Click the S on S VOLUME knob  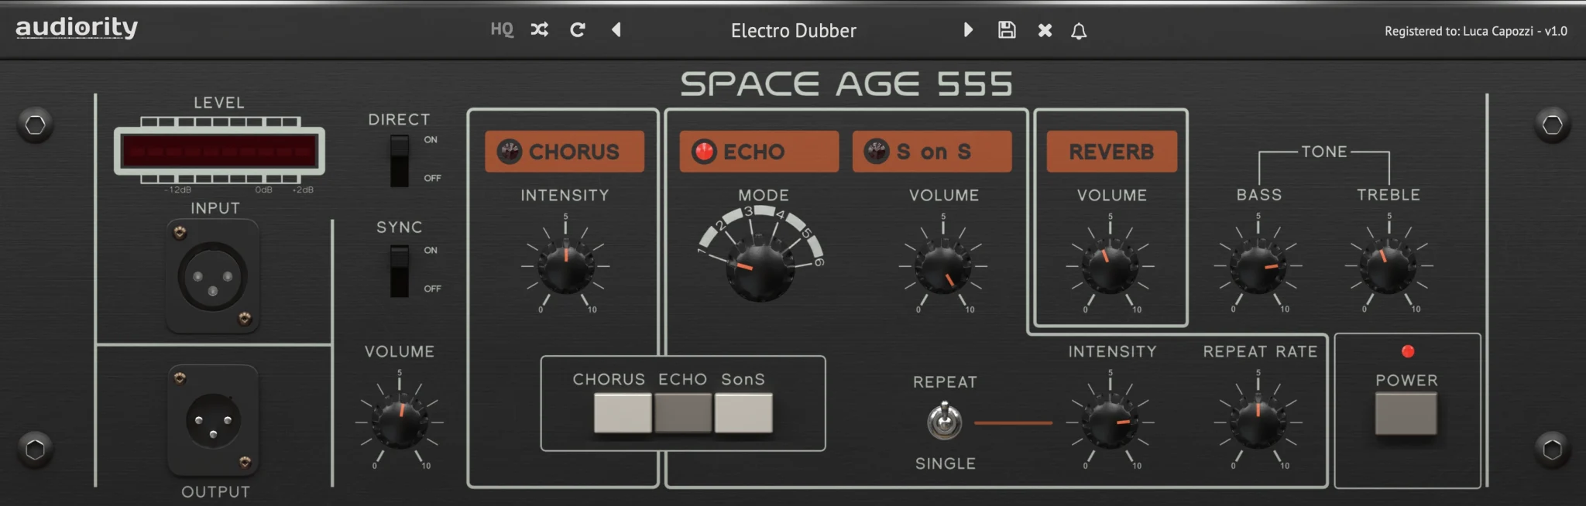pyautogui.click(x=943, y=267)
